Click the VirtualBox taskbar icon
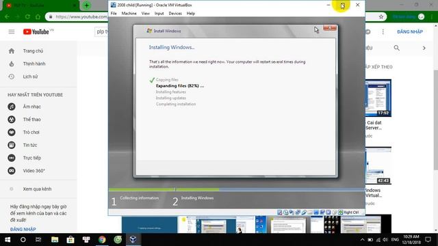The height and width of the screenshot is (246, 438). tap(133, 240)
